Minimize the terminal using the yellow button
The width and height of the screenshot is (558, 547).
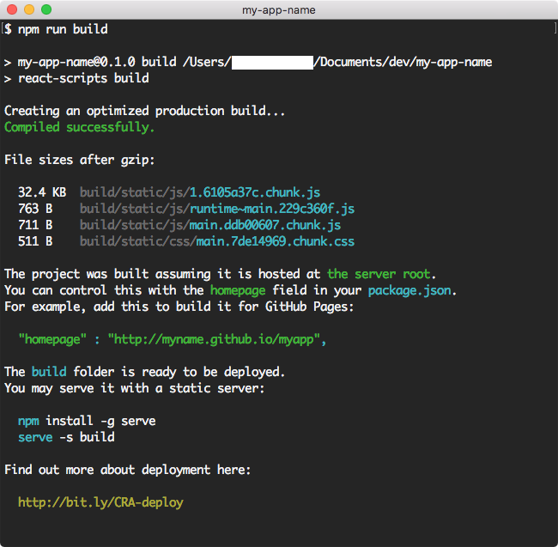click(x=28, y=9)
